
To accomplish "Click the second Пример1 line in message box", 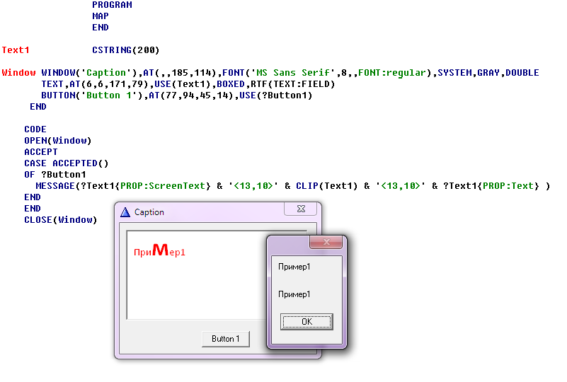I will 294,294.
